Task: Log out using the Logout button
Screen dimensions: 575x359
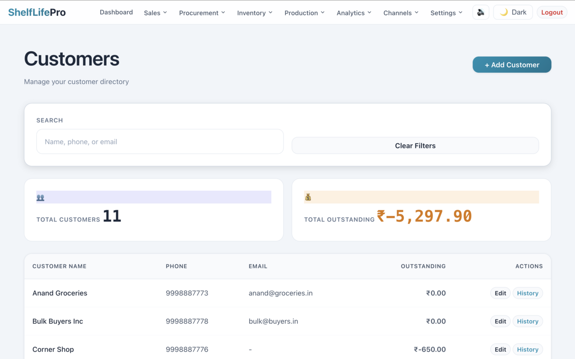Action: 552,12
